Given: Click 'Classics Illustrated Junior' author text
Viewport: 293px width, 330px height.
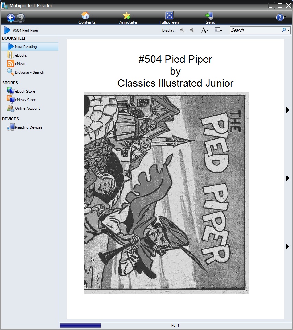Looking at the screenshot, I should 175,83.
